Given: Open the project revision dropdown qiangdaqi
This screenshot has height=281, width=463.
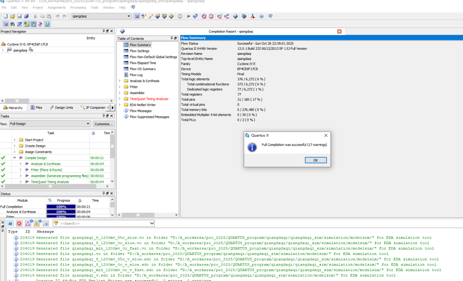Looking at the screenshot, I should [101, 16].
